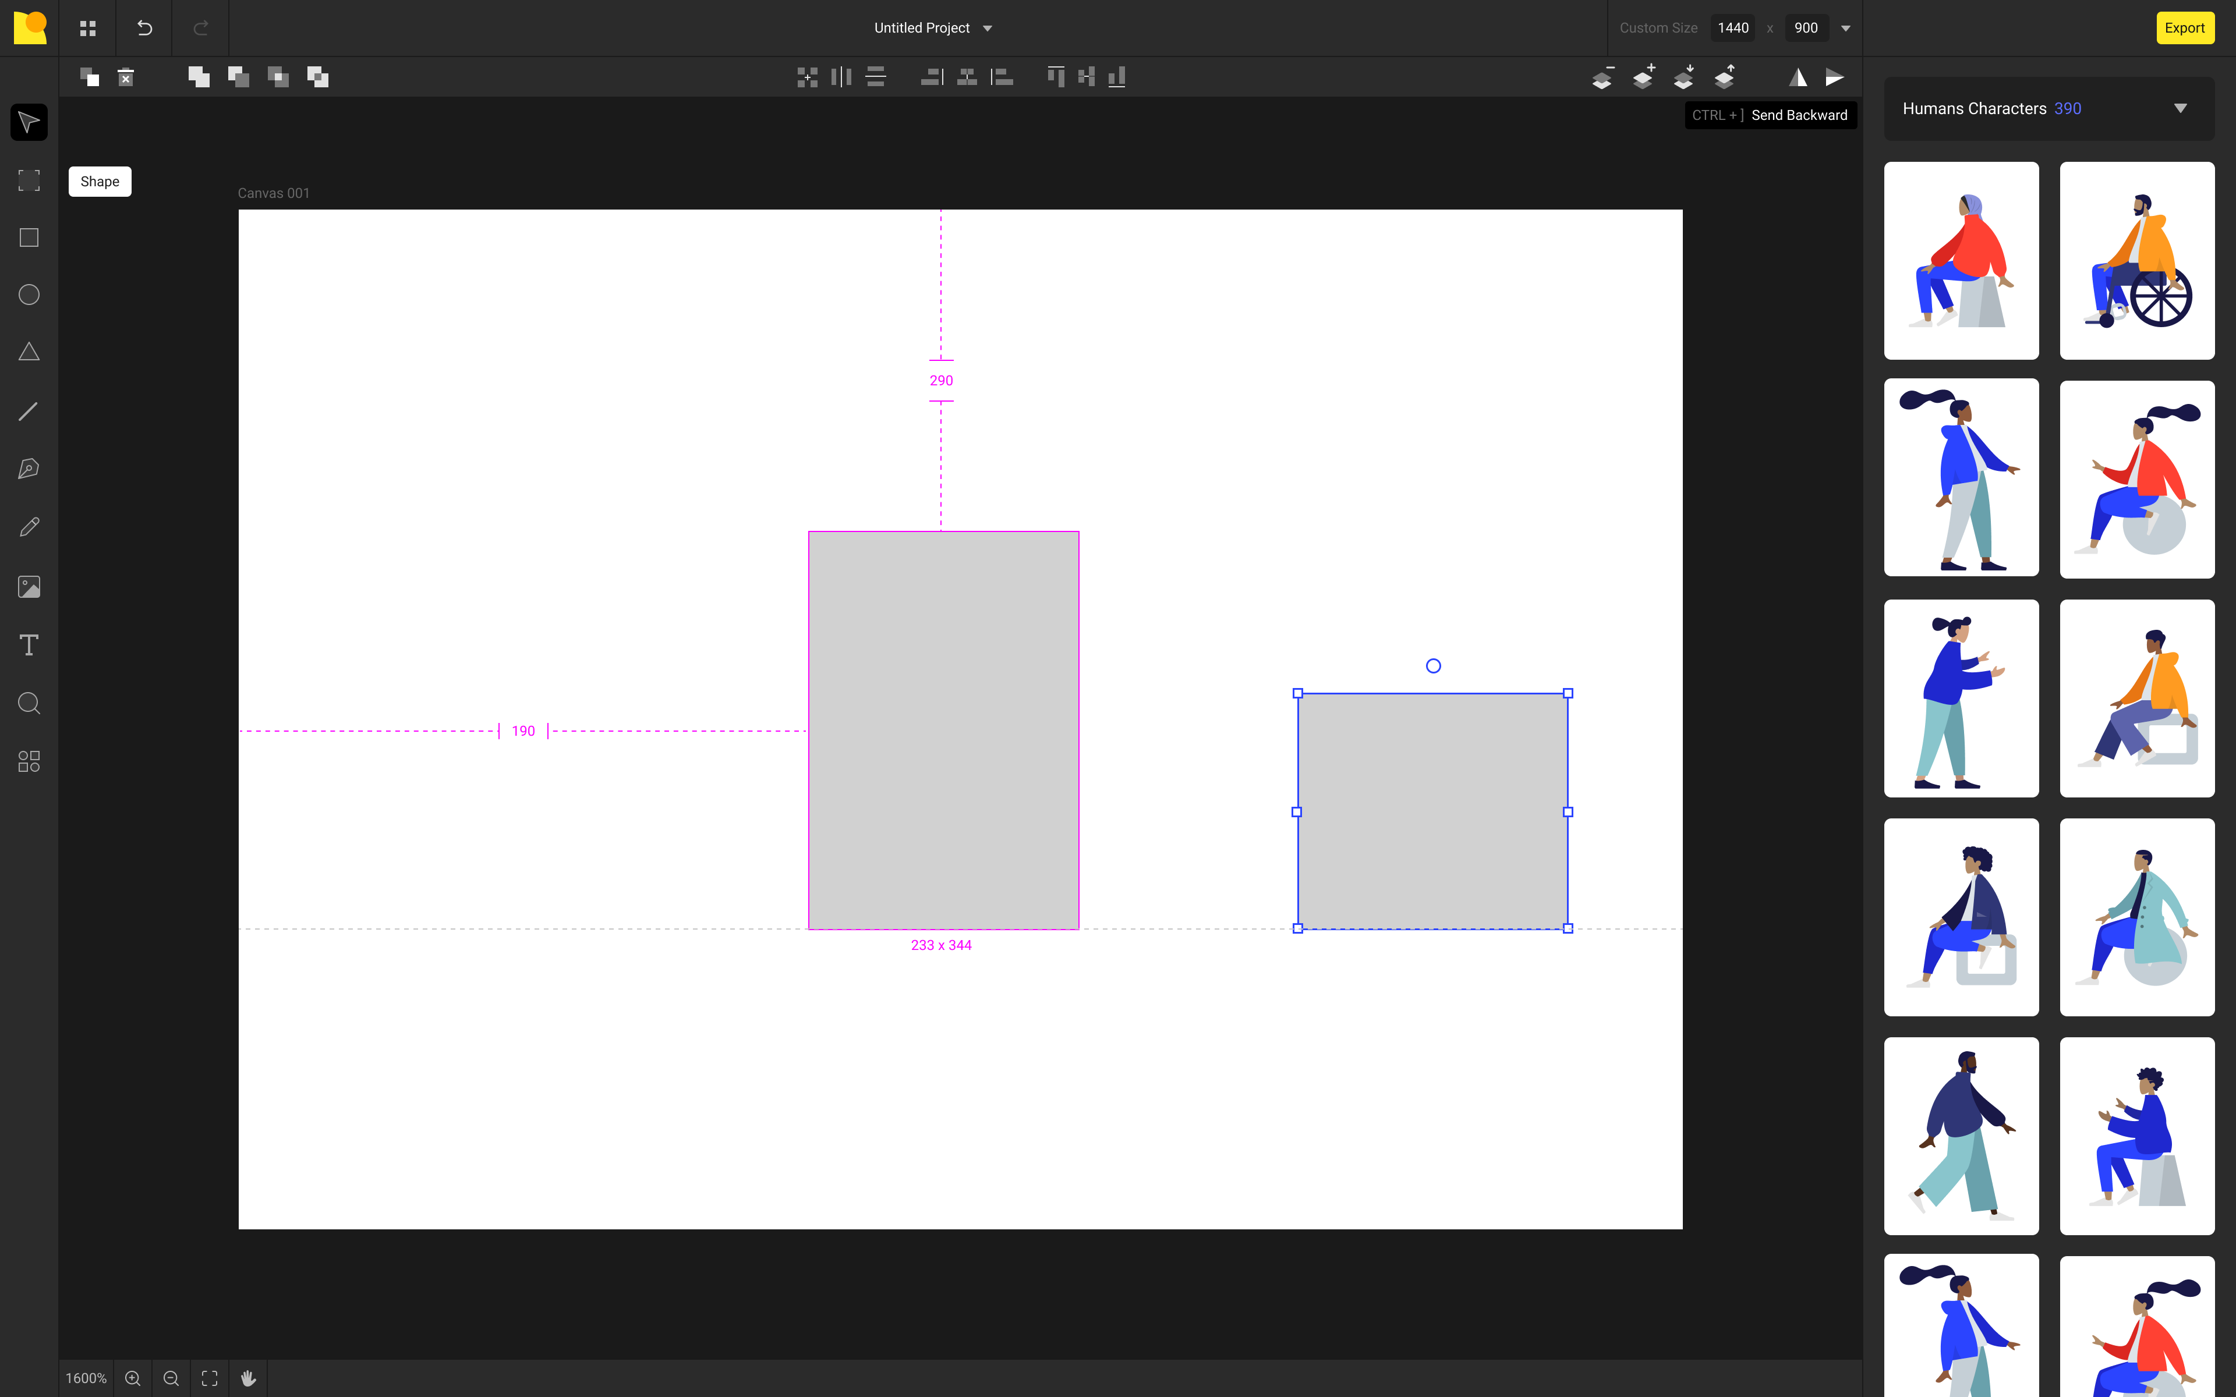
Task: Select the Line tool
Action: pyautogui.click(x=29, y=411)
